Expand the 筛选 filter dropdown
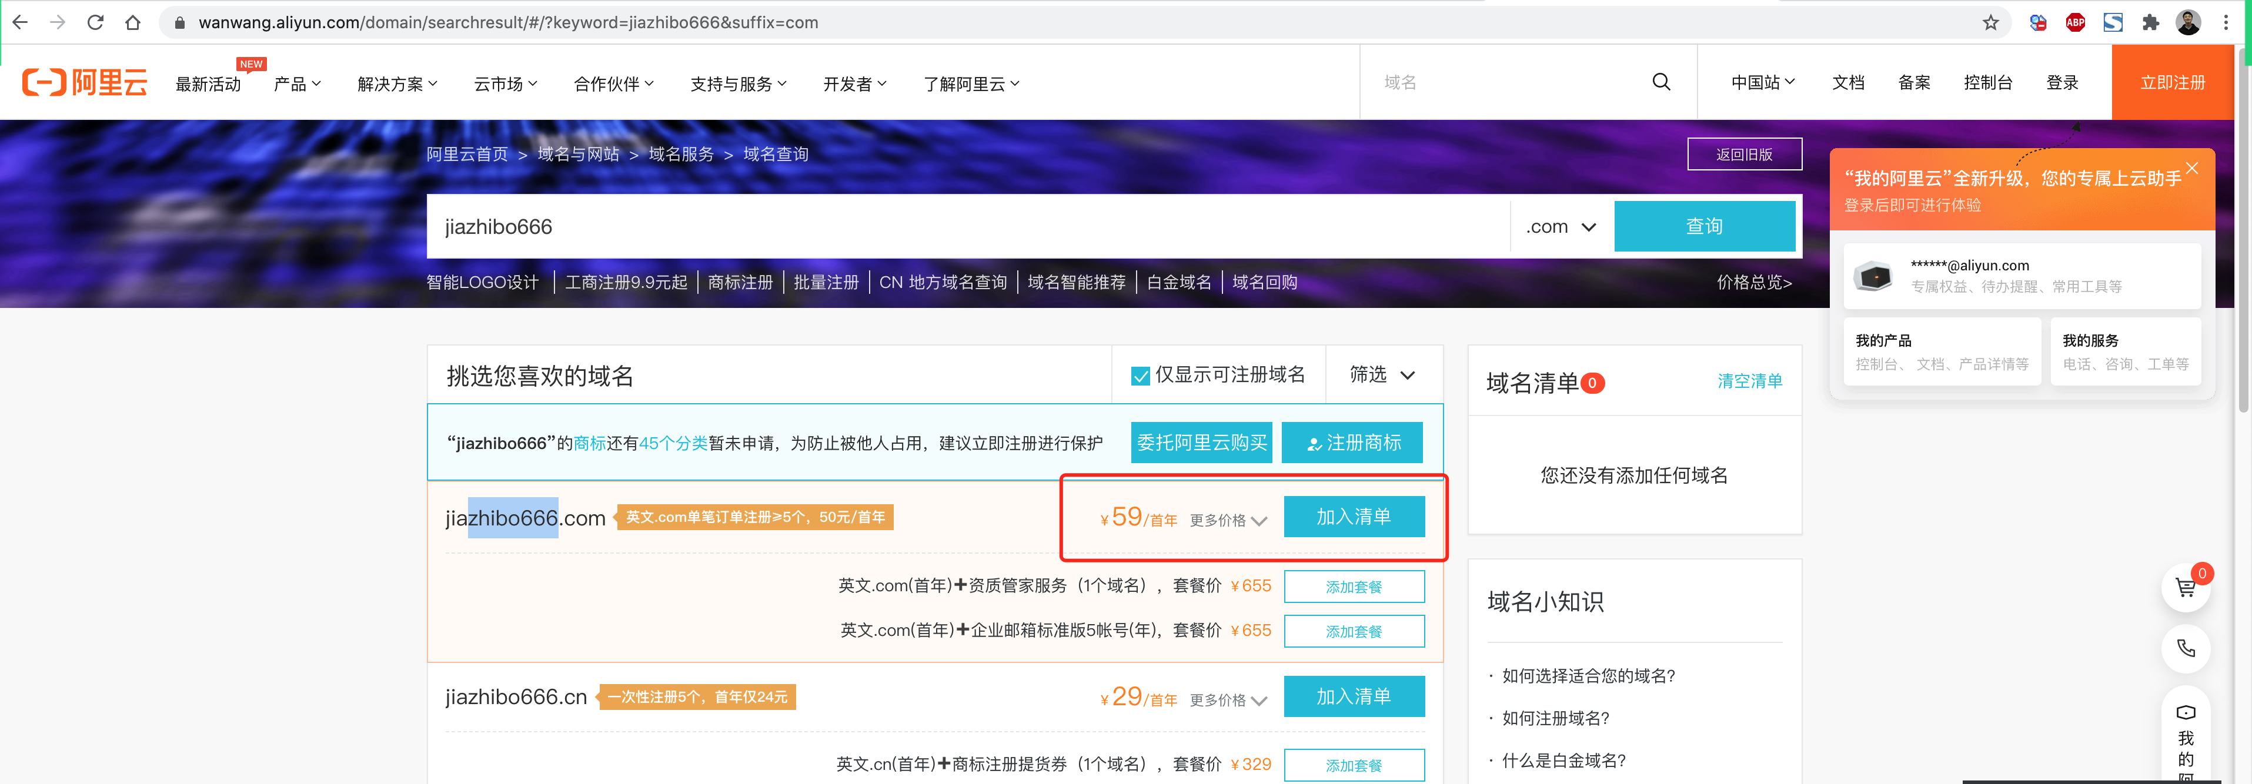This screenshot has width=2252, height=784. (1383, 375)
